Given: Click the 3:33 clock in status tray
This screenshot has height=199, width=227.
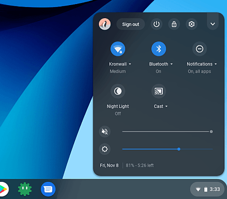Looking at the screenshot, I should pyautogui.click(x=215, y=189).
